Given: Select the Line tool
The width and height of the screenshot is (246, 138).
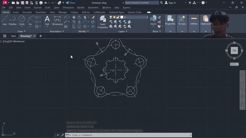Looking at the screenshot, I should click(4, 20).
